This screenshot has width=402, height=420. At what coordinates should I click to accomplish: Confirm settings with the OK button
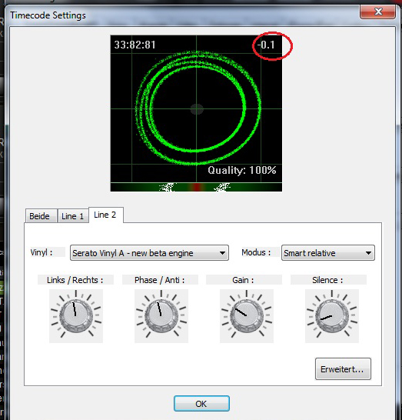(x=201, y=403)
